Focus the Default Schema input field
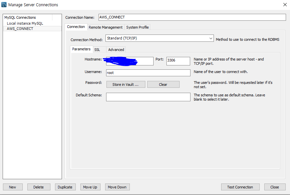 (x=148, y=97)
